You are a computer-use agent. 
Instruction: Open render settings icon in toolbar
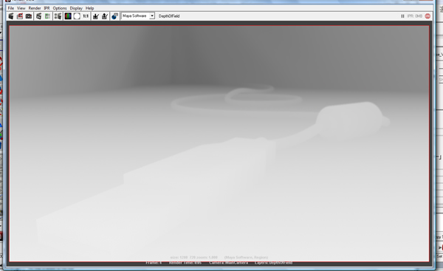coord(58,16)
